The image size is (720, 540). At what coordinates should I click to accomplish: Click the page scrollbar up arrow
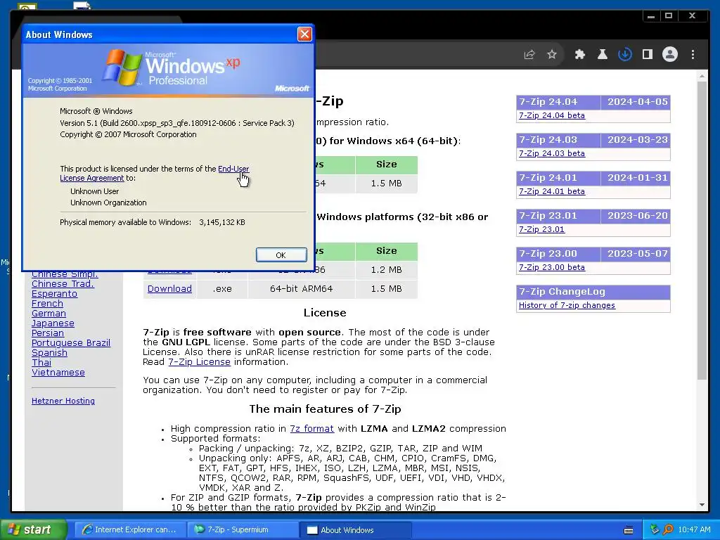click(x=702, y=76)
